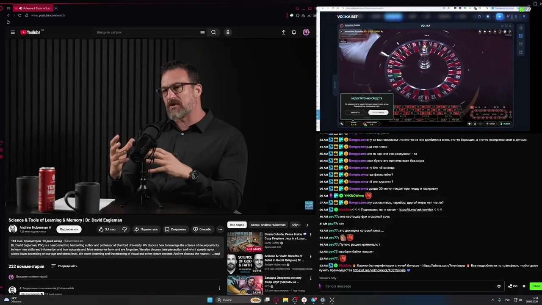Open the Andrew Huberman channel name link
The width and height of the screenshot is (542, 305).
34,227
